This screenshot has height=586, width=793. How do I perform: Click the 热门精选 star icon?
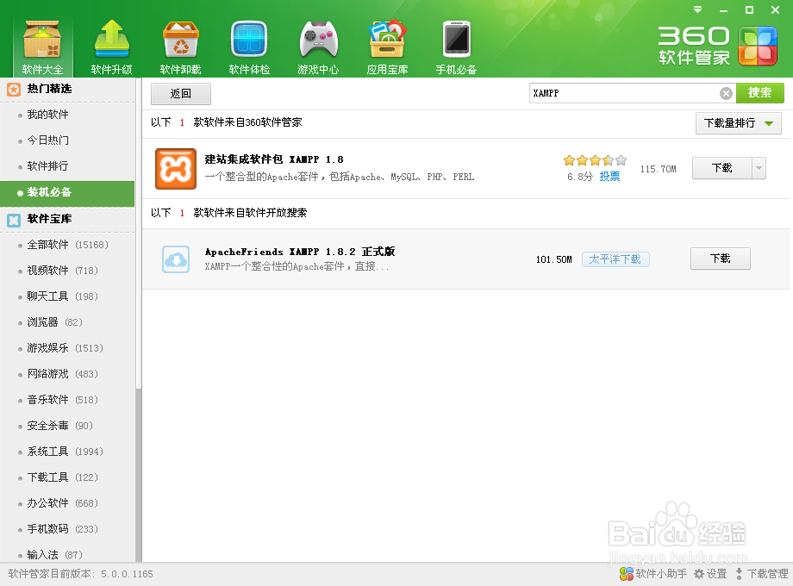[x=14, y=90]
